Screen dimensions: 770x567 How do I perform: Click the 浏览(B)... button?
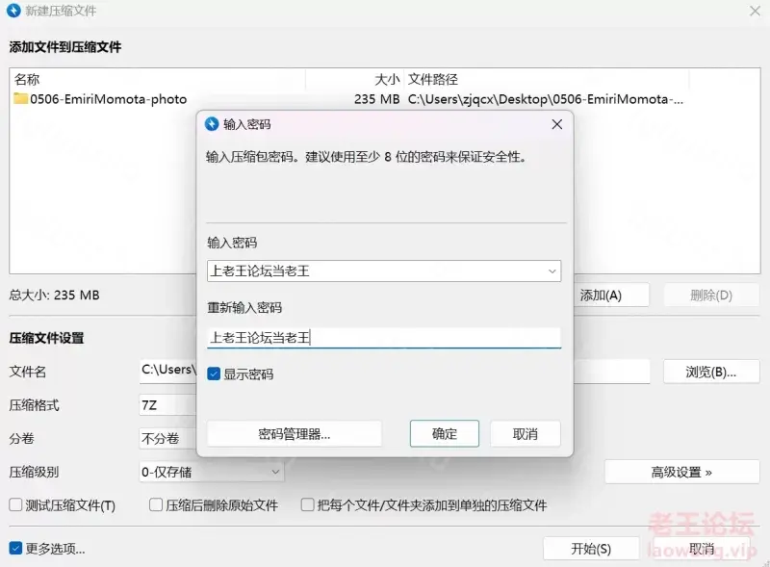point(711,372)
